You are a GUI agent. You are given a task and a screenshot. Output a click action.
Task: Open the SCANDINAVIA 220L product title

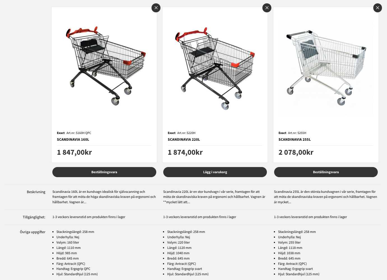pyautogui.click(x=184, y=140)
